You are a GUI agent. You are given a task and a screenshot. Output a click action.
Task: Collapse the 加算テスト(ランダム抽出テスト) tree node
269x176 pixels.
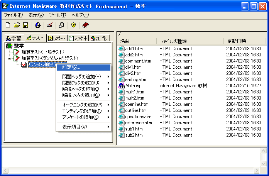click(x=9, y=58)
